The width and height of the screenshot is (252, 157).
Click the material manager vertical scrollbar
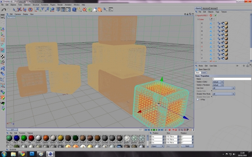[x=147, y=141]
